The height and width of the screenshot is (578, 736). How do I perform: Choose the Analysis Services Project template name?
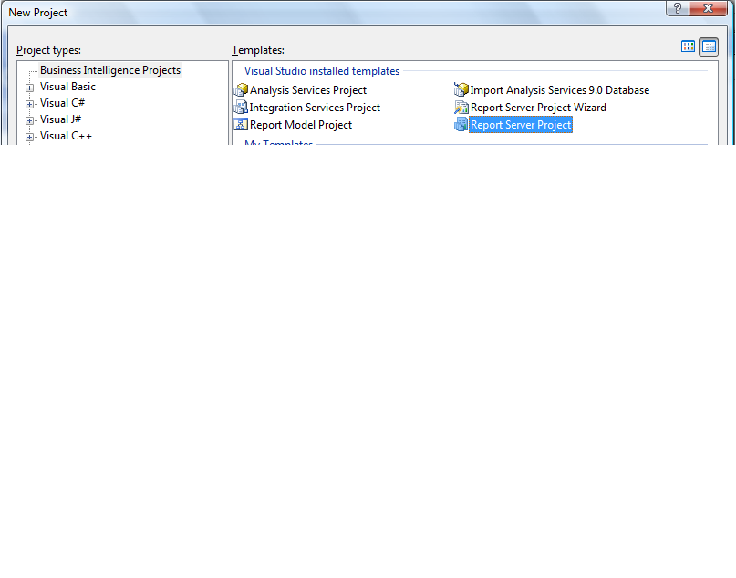(x=308, y=90)
